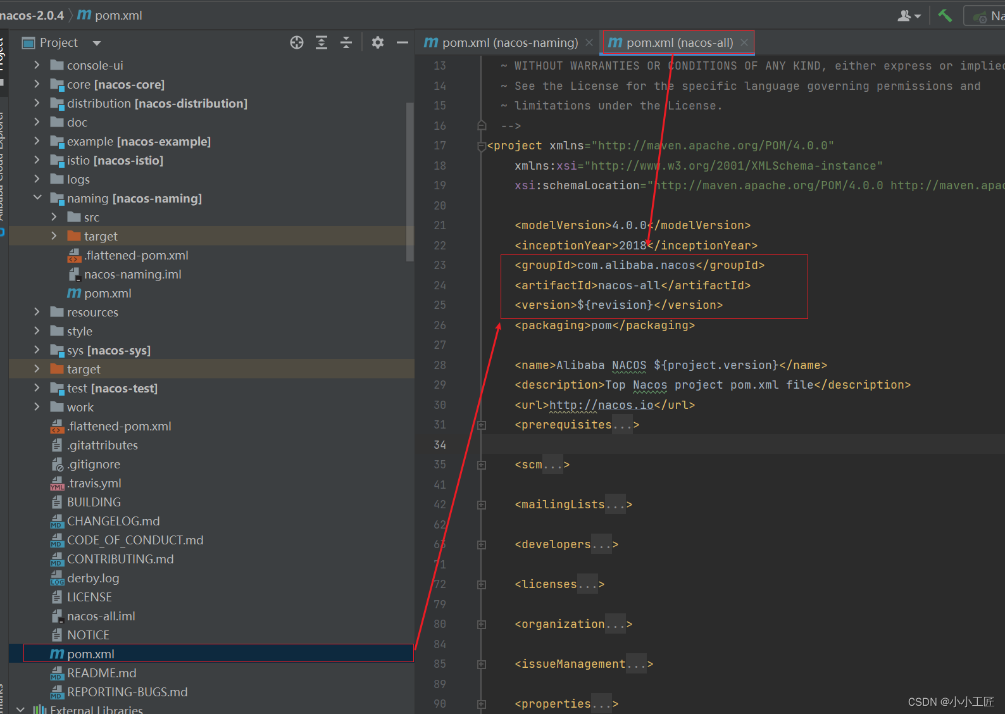Screen dimensions: 1005x714
Task: Close the pom.xml (nacos-naming) tab
Action: coord(589,42)
